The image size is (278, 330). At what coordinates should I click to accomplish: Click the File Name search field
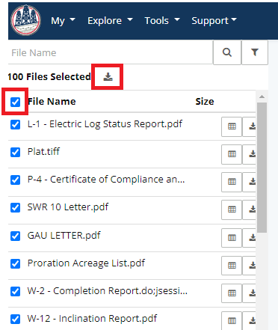(111, 53)
